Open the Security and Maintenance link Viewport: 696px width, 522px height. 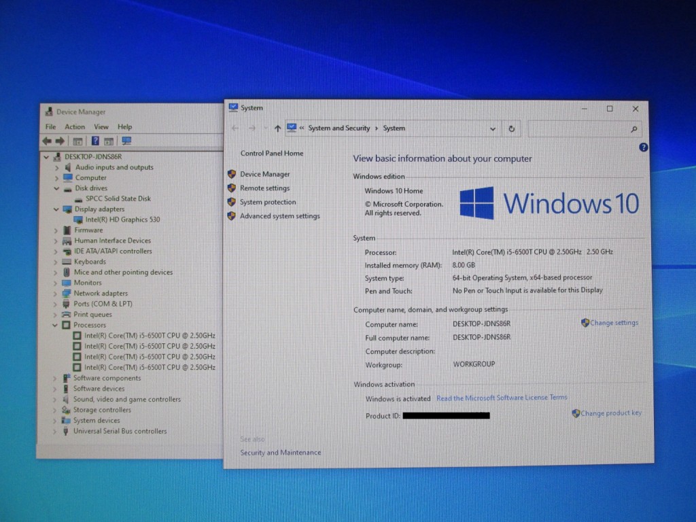pyautogui.click(x=281, y=453)
